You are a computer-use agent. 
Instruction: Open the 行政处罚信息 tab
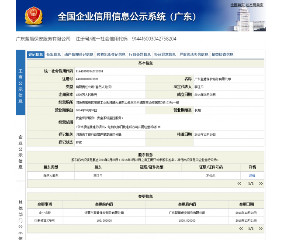tap(140, 55)
